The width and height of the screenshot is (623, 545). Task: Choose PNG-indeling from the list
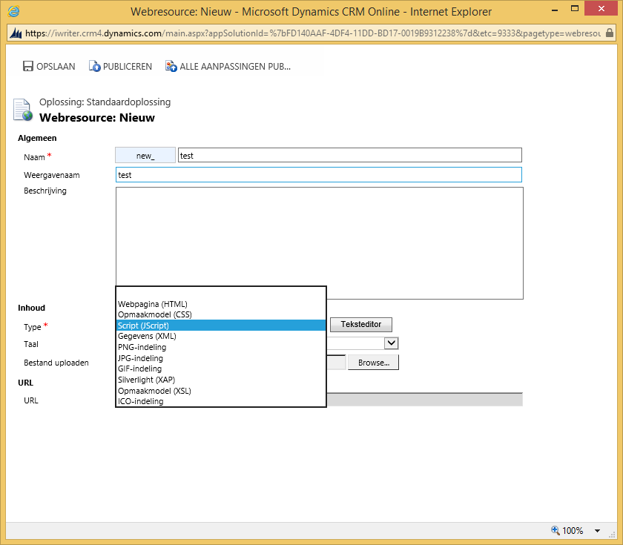[x=142, y=347]
